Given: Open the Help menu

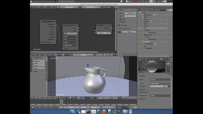Looking at the screenshot, I should coord(54,7).
